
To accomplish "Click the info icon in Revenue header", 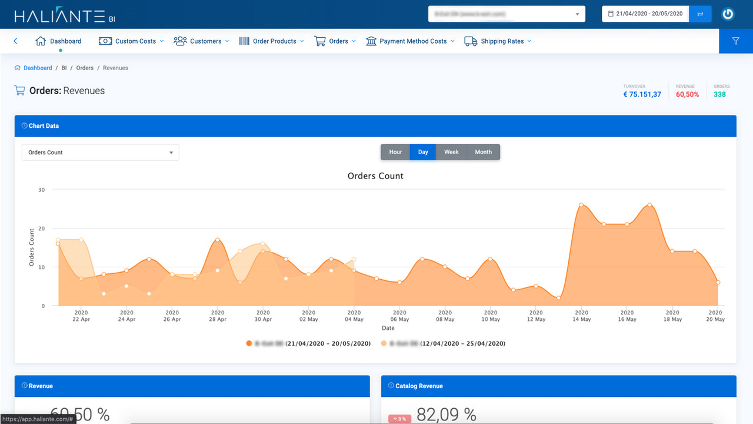I will [x=25, y=386].
